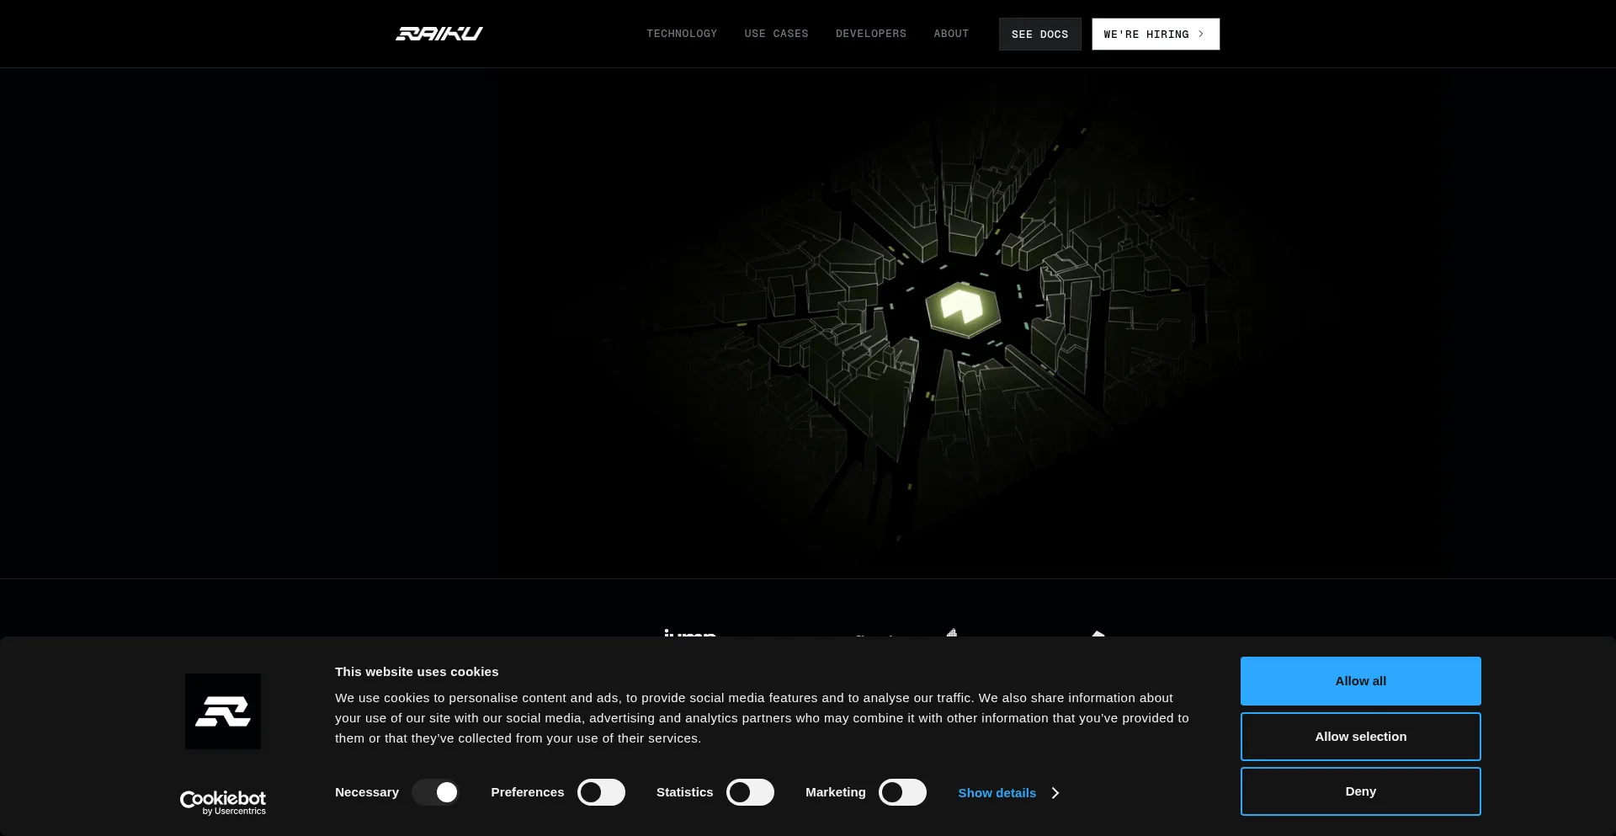Accept cookies with the Allow all button
Image resolution: width=1616 pixels, height=836 pixels.
point(1360,681)
